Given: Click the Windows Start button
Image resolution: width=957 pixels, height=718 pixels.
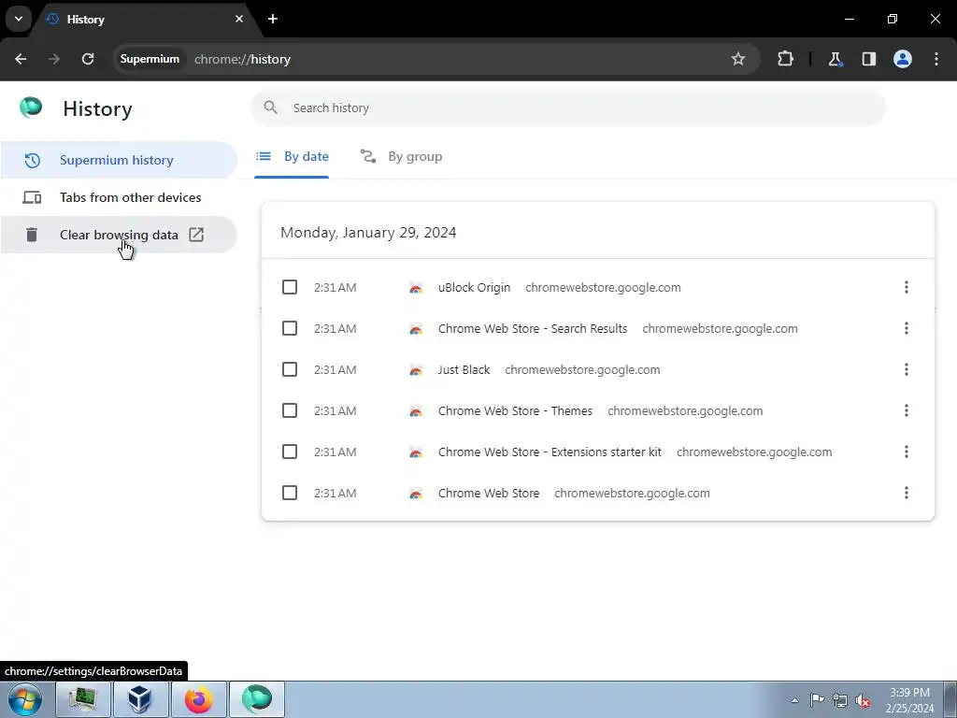Looking at the screenshot, I should [x=25, y=699].
